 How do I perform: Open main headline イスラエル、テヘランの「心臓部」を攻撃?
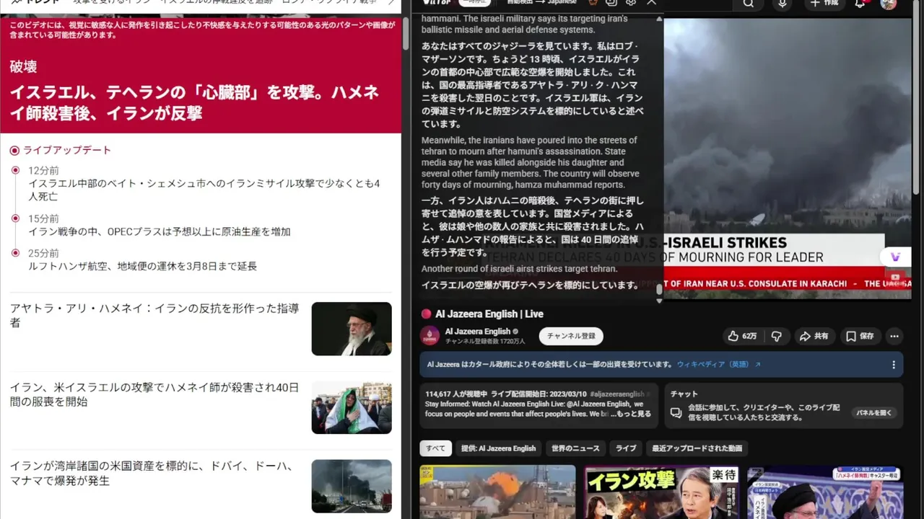[x=195, y=102]
